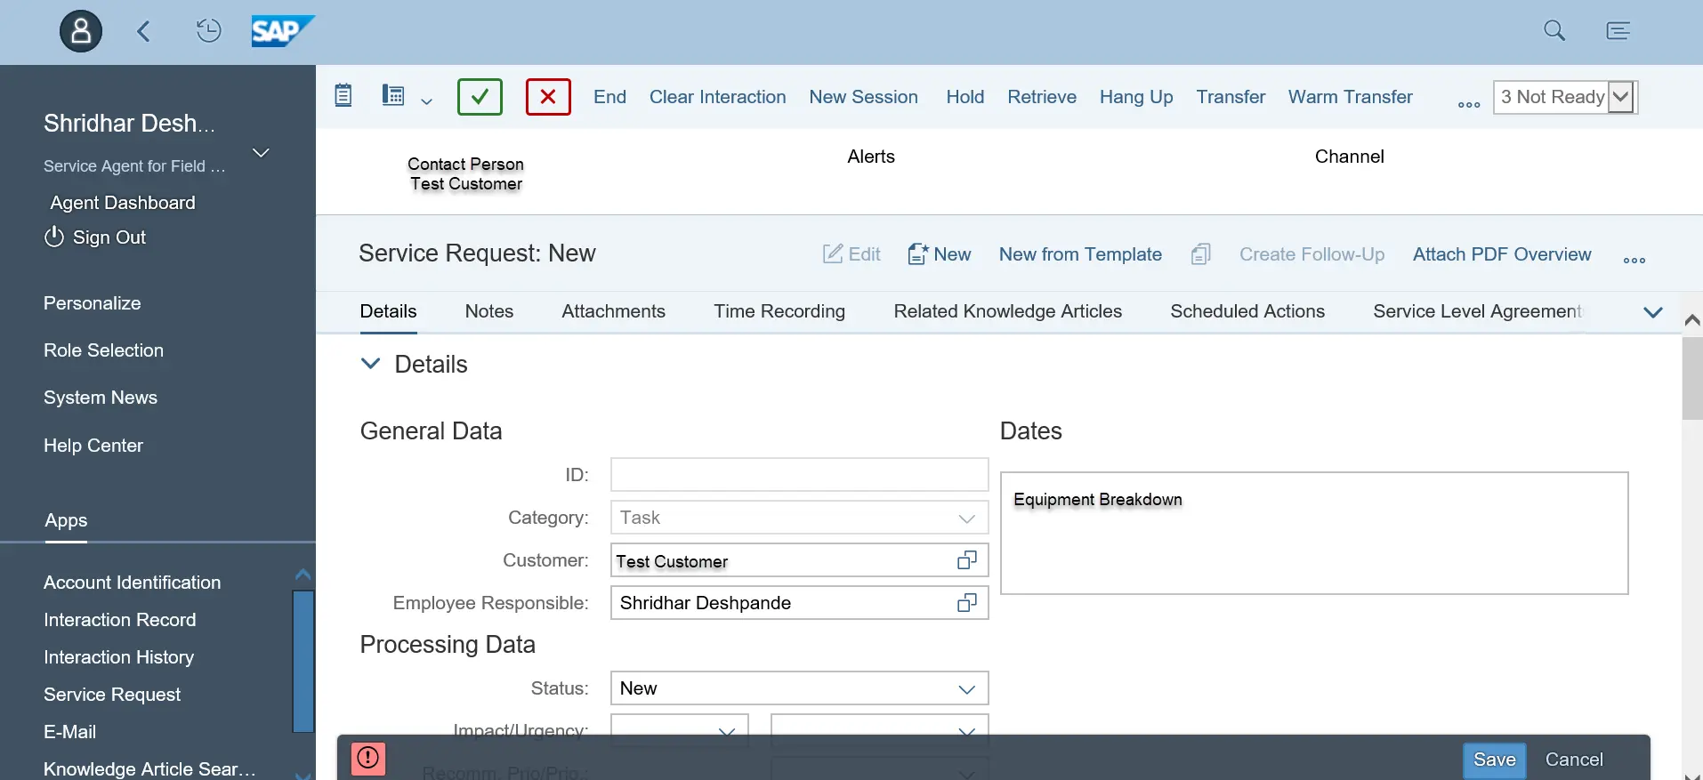Click the red error alert icon
The image size is (1703, 780).
(368, 758)
